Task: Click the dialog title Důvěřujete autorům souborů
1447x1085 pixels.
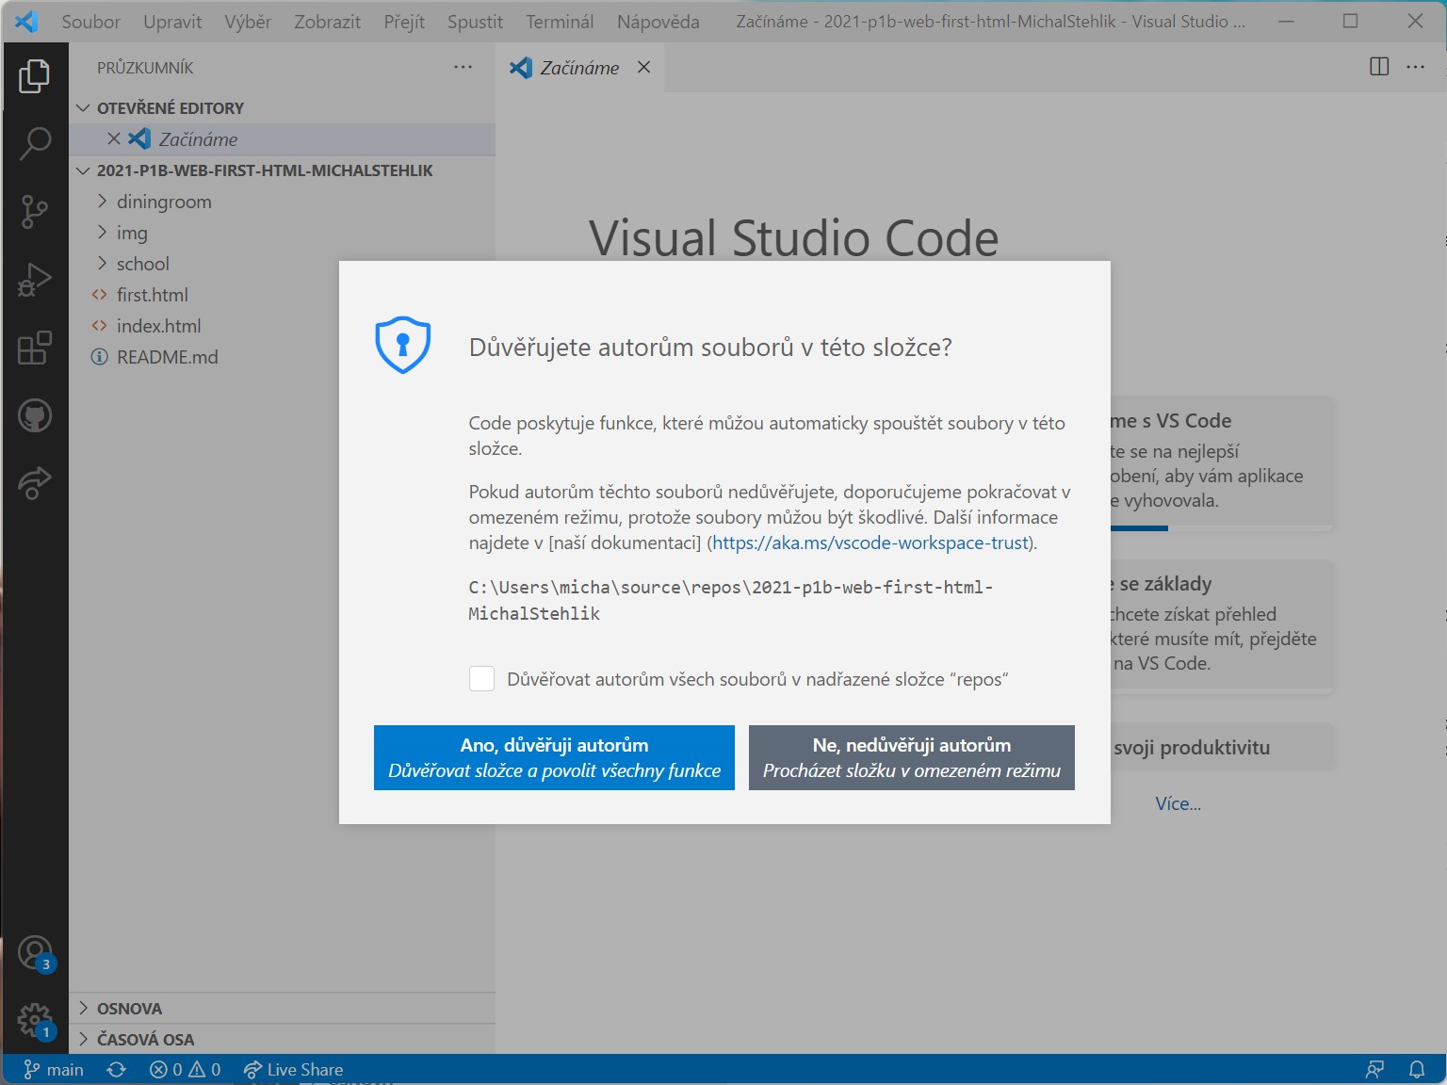Action: [x=710, y=348]
